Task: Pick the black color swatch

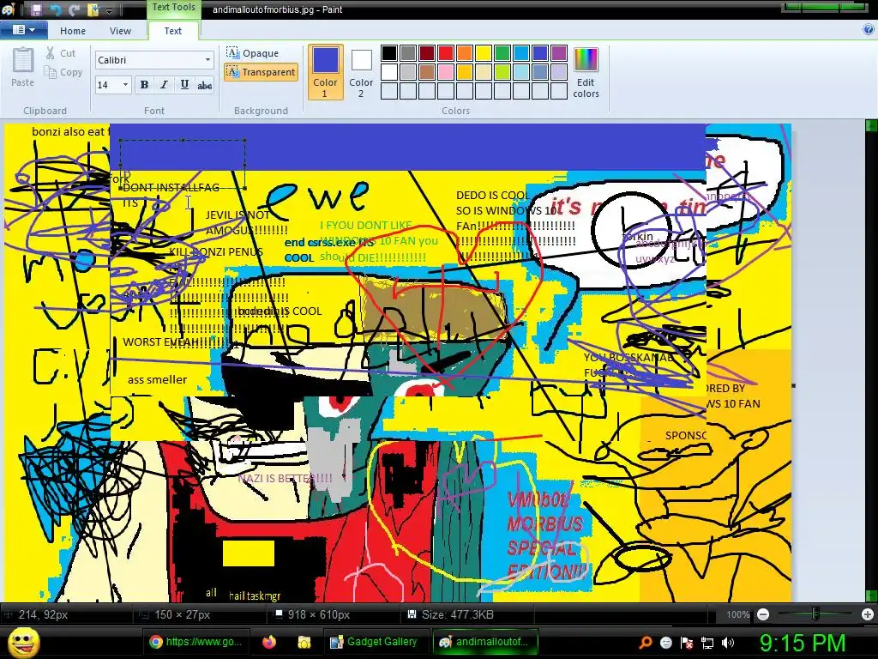Action: (x=389, y=53)
